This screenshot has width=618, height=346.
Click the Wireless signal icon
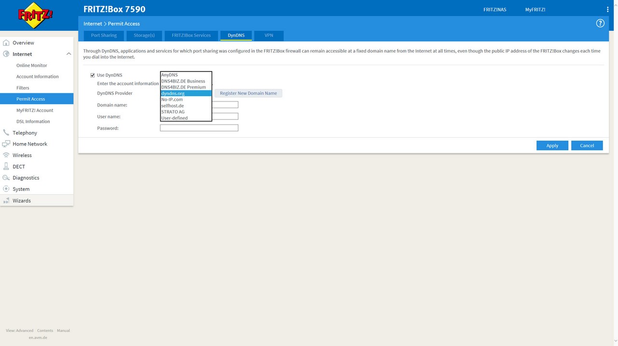(x=6, y=155)
